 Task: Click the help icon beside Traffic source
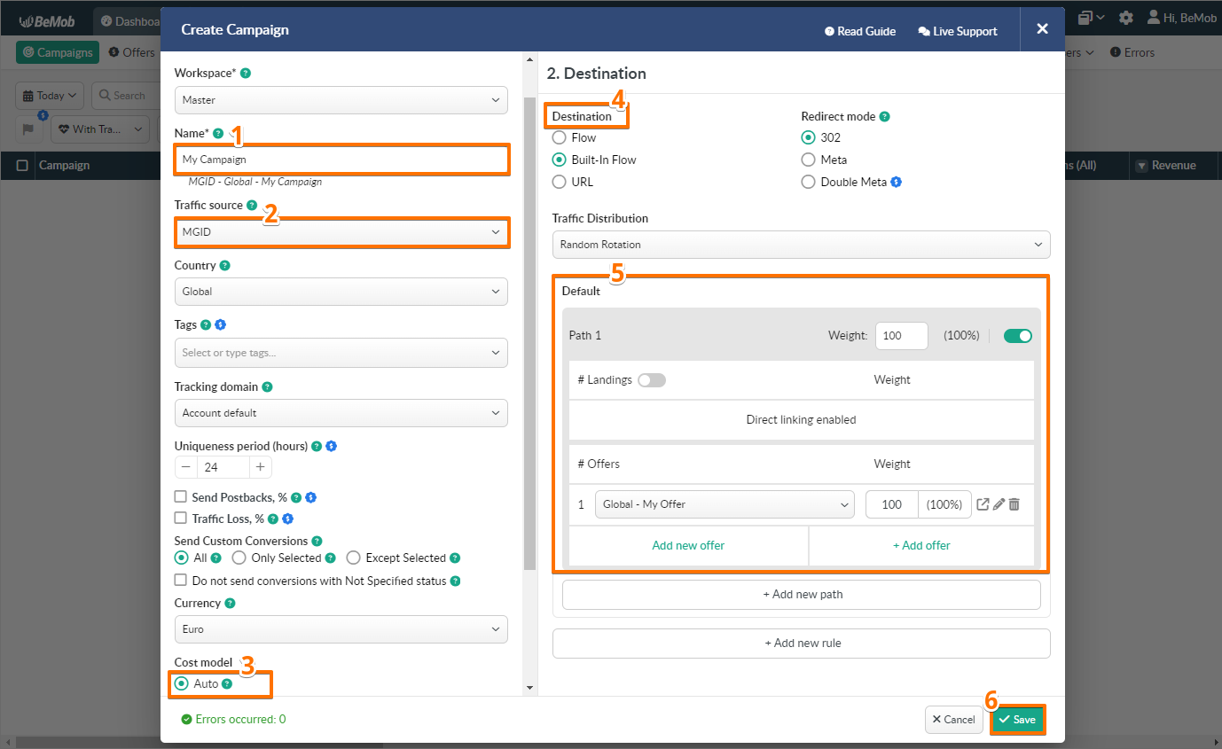click(252, 206)
